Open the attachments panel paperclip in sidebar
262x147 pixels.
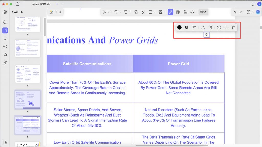pos(5,62)
